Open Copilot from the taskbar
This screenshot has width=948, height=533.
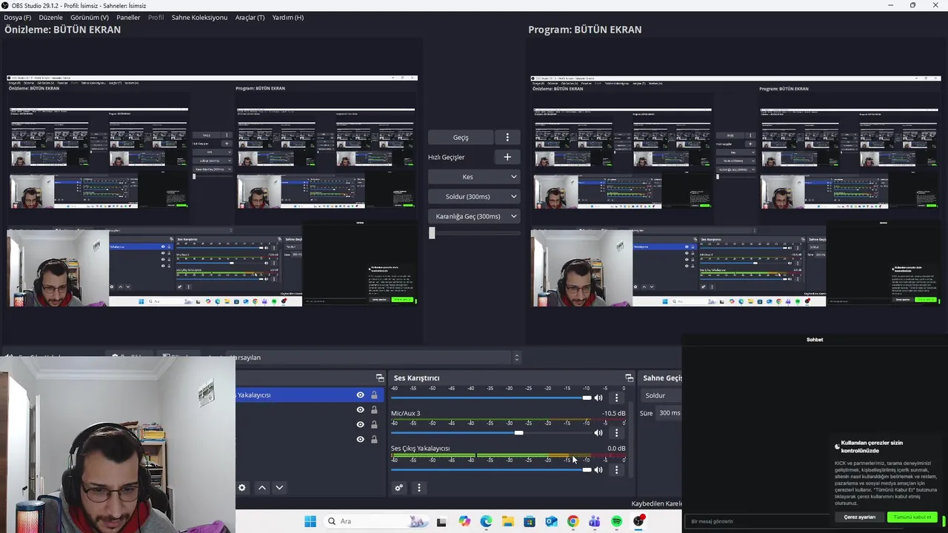click(x=464, y=521)
